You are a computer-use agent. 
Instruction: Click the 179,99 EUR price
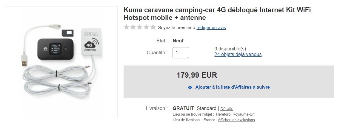pyautogui.click(x=197, y=75)
